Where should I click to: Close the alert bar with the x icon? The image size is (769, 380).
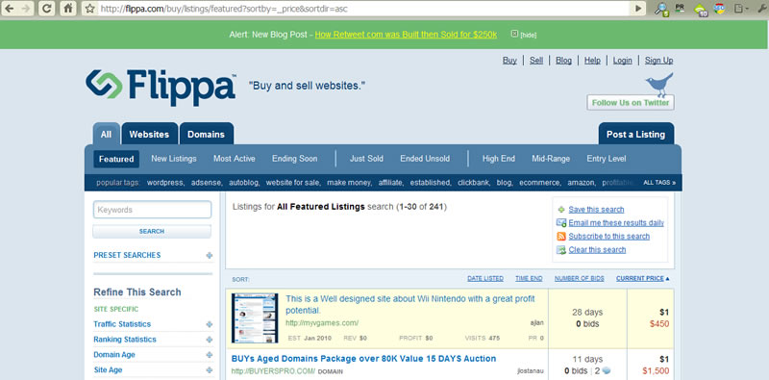(x=514, y=34)
